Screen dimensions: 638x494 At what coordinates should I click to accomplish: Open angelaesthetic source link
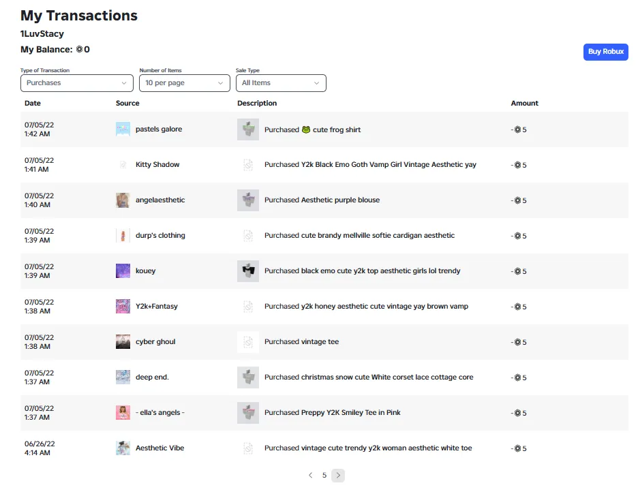click(x=160, y=200)
